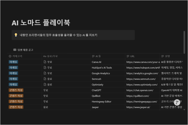Select the Optimizely cell
188x125 pixels.
108,85
